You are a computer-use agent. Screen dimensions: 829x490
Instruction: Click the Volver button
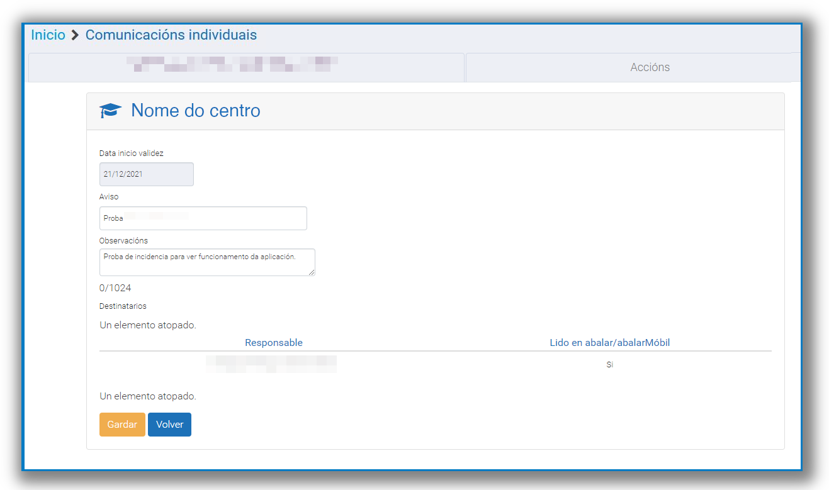(169, 425)
